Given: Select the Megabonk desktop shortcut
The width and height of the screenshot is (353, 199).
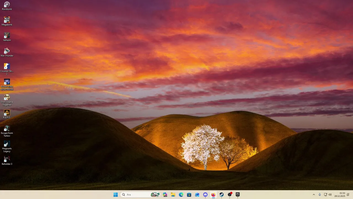Looking at the screenshot, I should [x=7, y=22].
